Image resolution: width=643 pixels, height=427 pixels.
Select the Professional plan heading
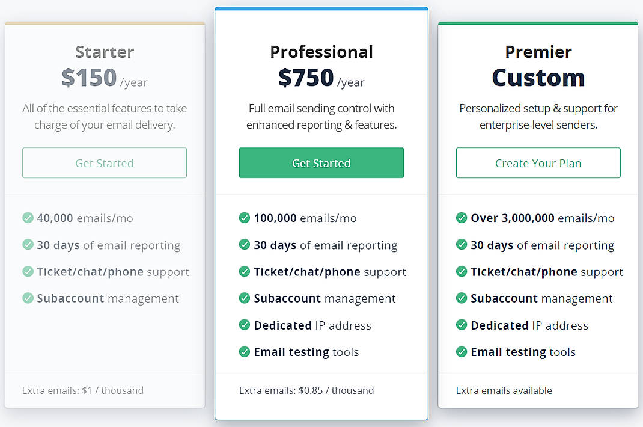coord(321,52)
